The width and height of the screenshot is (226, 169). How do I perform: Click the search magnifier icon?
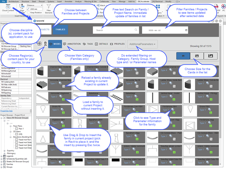[136, 30]
